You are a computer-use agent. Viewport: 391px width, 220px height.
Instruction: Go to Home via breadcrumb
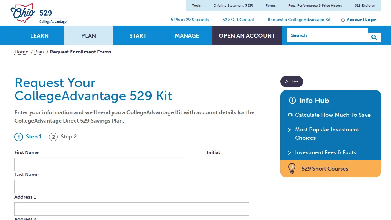21,52
